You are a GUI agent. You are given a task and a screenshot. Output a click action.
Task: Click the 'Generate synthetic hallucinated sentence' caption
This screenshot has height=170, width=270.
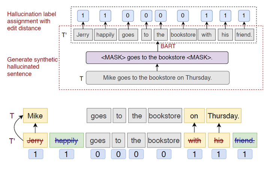[x=32, y=67]
